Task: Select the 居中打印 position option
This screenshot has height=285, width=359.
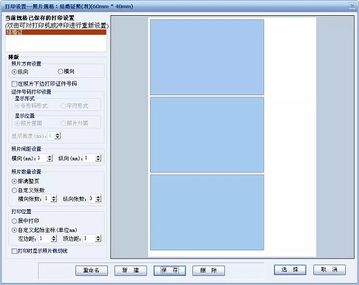Action: point(15,221)
